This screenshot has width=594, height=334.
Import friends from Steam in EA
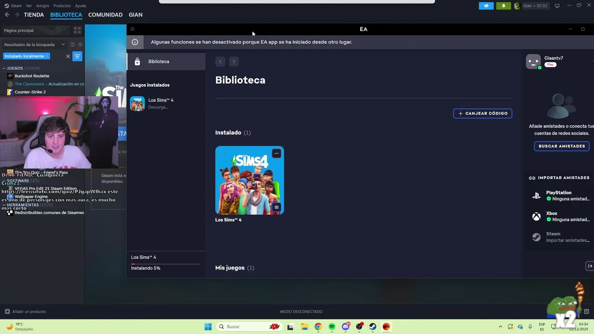(561, 237)
